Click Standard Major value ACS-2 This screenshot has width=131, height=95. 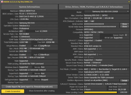click(x=86, y=43)
